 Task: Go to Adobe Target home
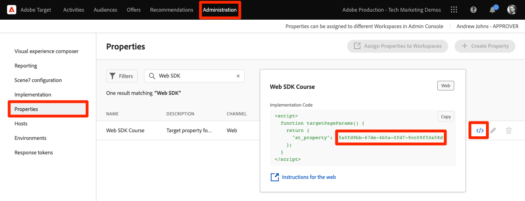click(x=36, y=10)
